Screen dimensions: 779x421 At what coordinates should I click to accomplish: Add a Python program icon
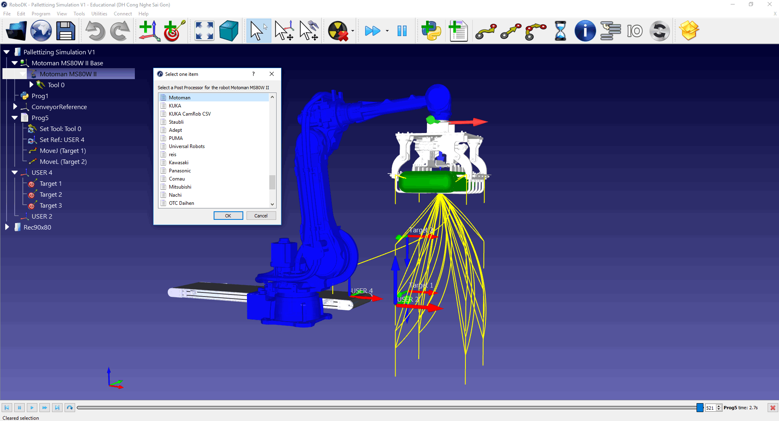(431, 31)
